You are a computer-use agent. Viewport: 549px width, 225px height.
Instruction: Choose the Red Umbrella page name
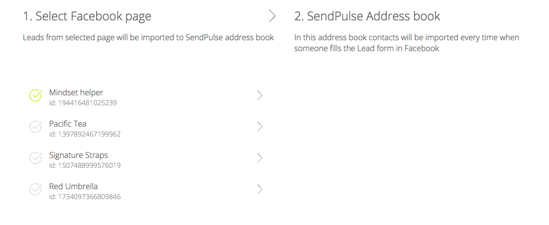pyautogui.click(x=73, y=186)
